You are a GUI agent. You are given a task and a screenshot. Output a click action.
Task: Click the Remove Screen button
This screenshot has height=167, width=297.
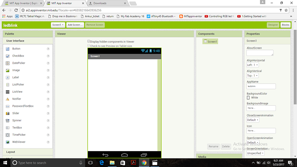pos(95,25)
